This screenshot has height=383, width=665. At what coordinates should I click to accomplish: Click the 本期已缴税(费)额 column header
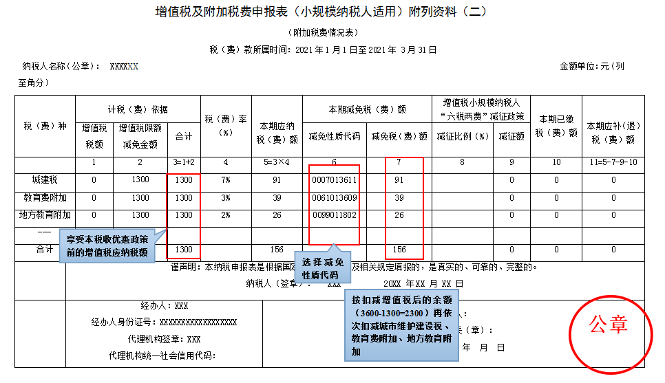(556, 126)
